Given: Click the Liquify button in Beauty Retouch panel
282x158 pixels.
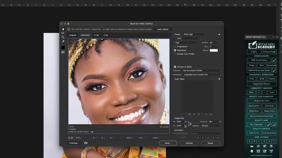Looking at the screenshot, I should pos(254,52).
